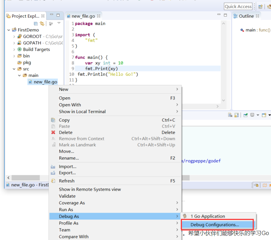Choose Copy from context menu
Screen dimensions: 271x240
[115, 120]
